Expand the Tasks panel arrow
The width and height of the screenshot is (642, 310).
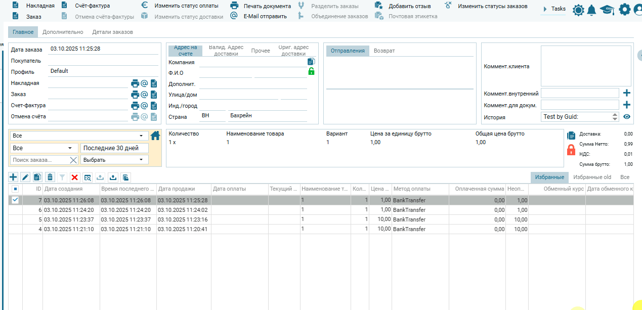pos(545,9)
